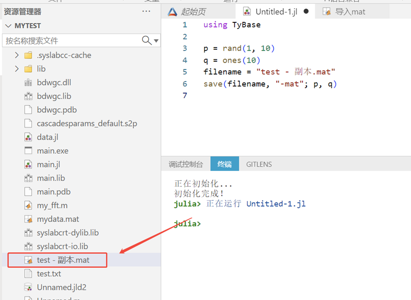Open the search options dropdown arrow
Viewport: 411px width, 300px height.
click(x=156, y=41)
